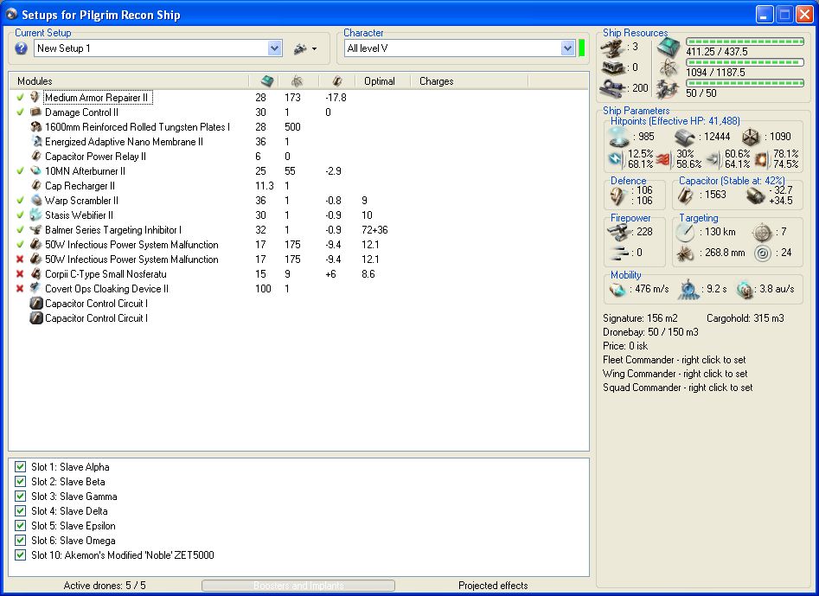Click the ship setup options icon
819x596 pixels.
coord(301,48)
